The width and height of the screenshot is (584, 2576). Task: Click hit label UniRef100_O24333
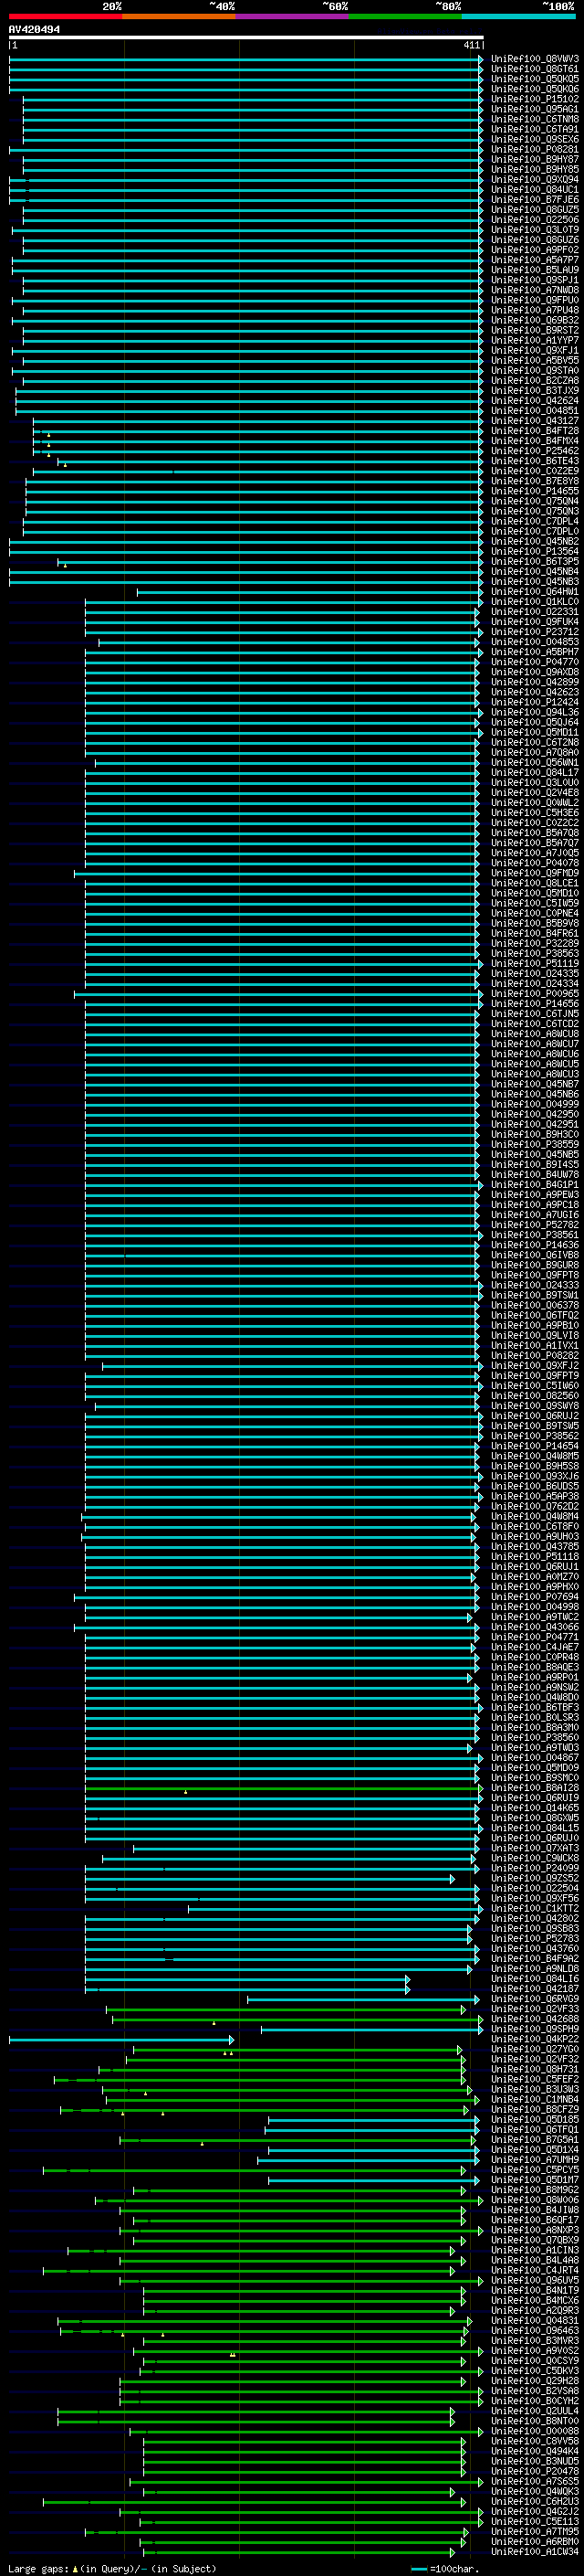point(534,1285)
